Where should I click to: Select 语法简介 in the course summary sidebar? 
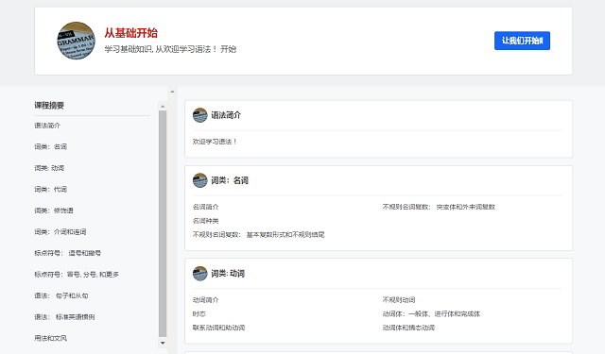pyautogui.click(x=47, y=126)
